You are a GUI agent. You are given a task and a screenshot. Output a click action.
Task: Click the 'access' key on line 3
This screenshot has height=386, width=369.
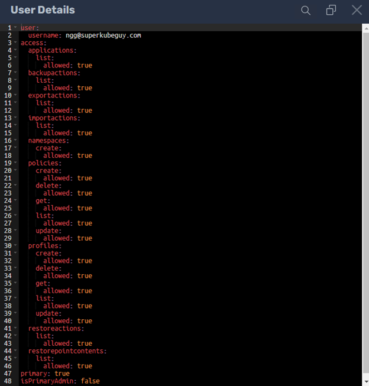pos(32,43)
